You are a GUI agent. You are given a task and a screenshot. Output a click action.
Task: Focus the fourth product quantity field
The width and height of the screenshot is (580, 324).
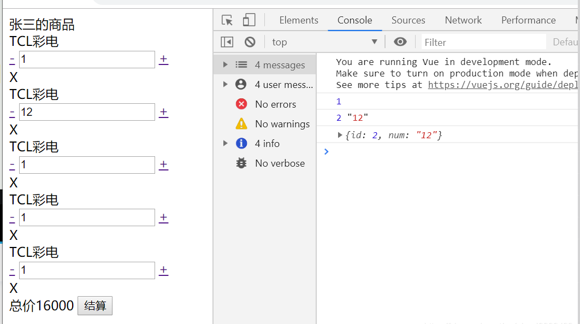[87, 217]
